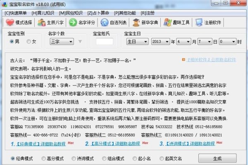Screen dimensions: 248x165
Task: Open 经典模式 详细取名教程 link
Action: click(x=41, y=144)
